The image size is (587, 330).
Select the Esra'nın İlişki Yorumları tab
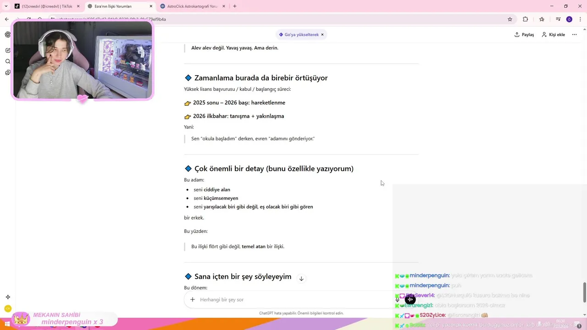[x=120, y=6]
